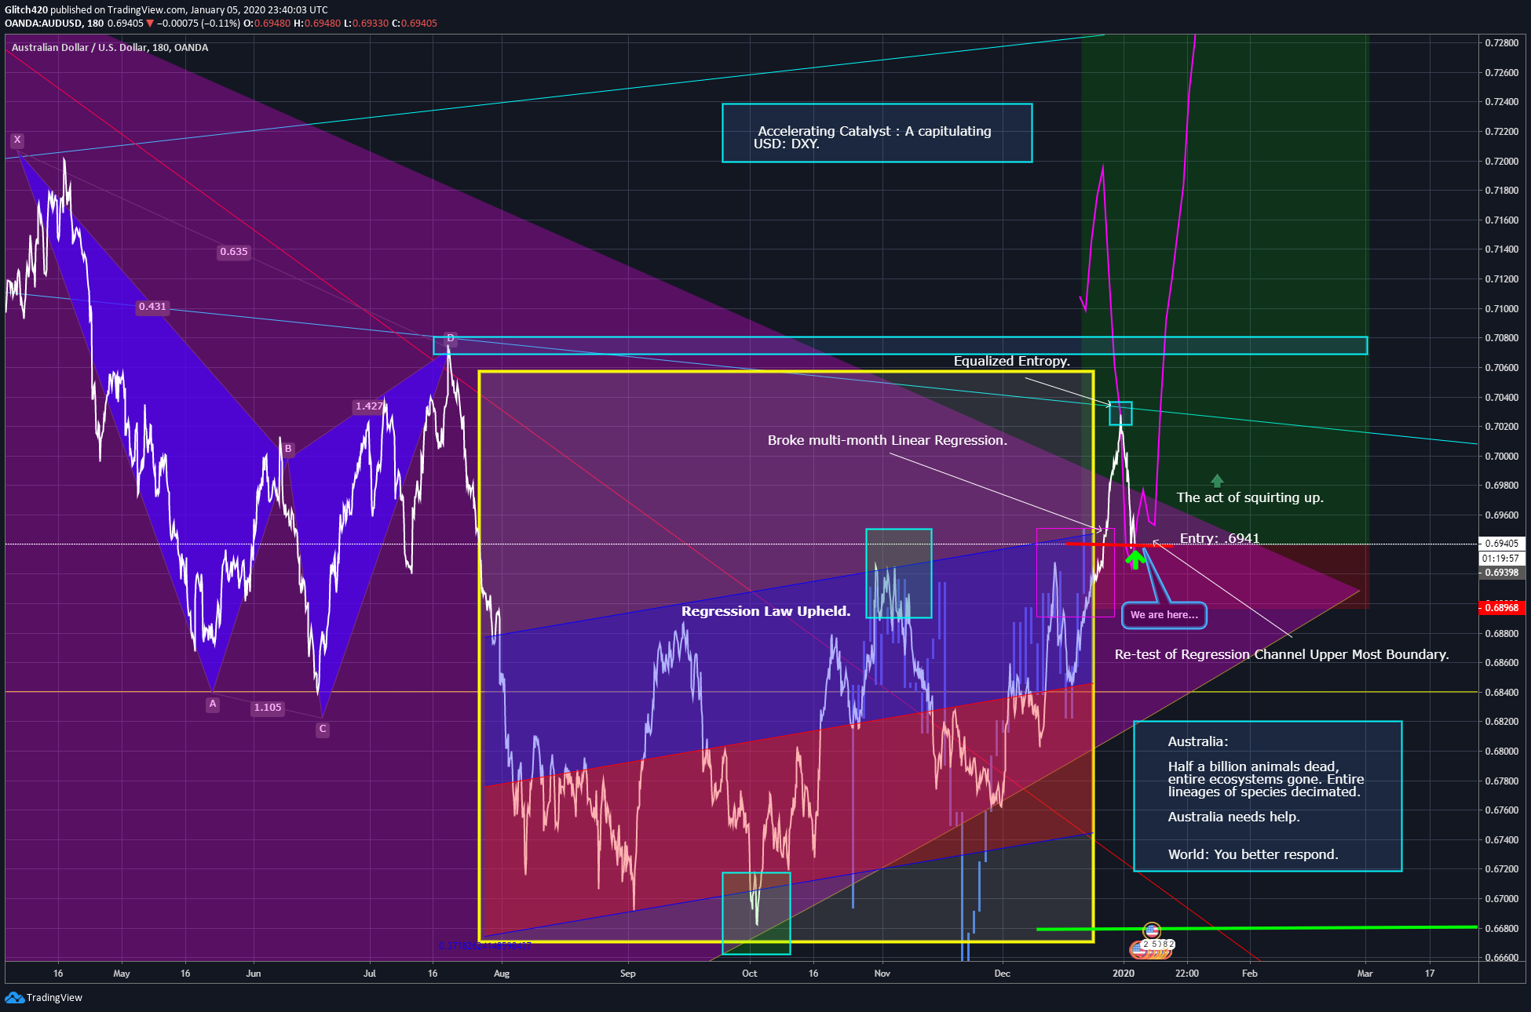Select the harmonic pattern point C label
Viewport: 1531px width, 1012px height.
pos(322,729)
